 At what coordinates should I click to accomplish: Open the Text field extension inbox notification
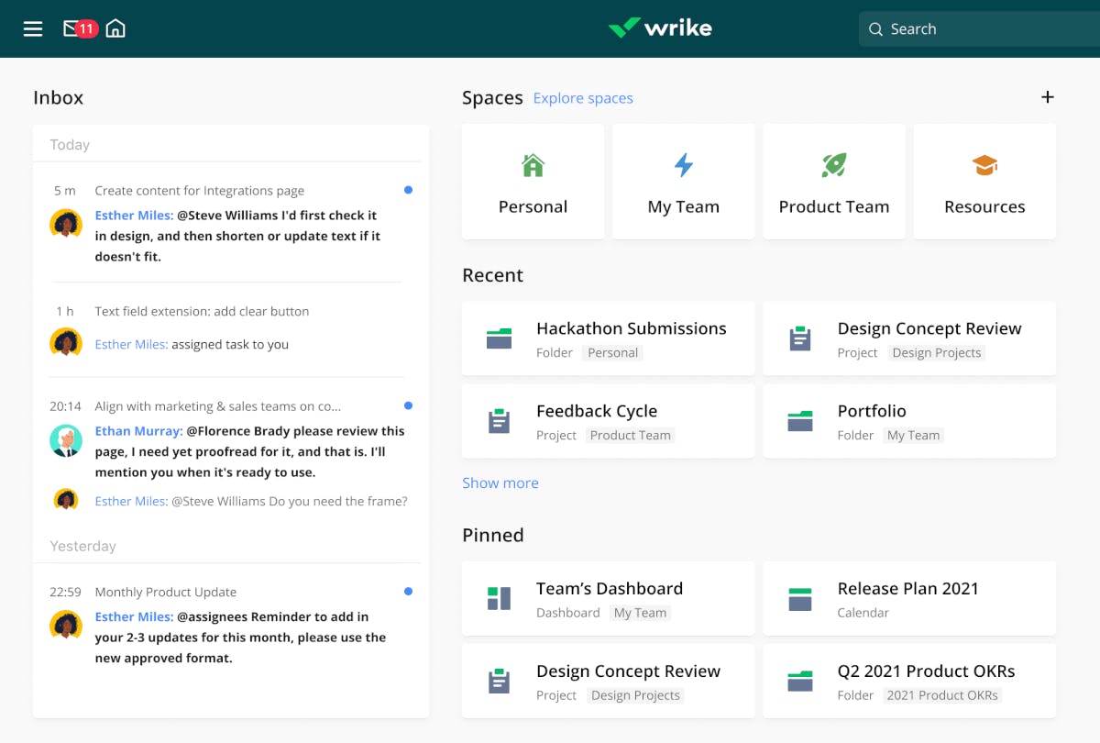point(202,312)
